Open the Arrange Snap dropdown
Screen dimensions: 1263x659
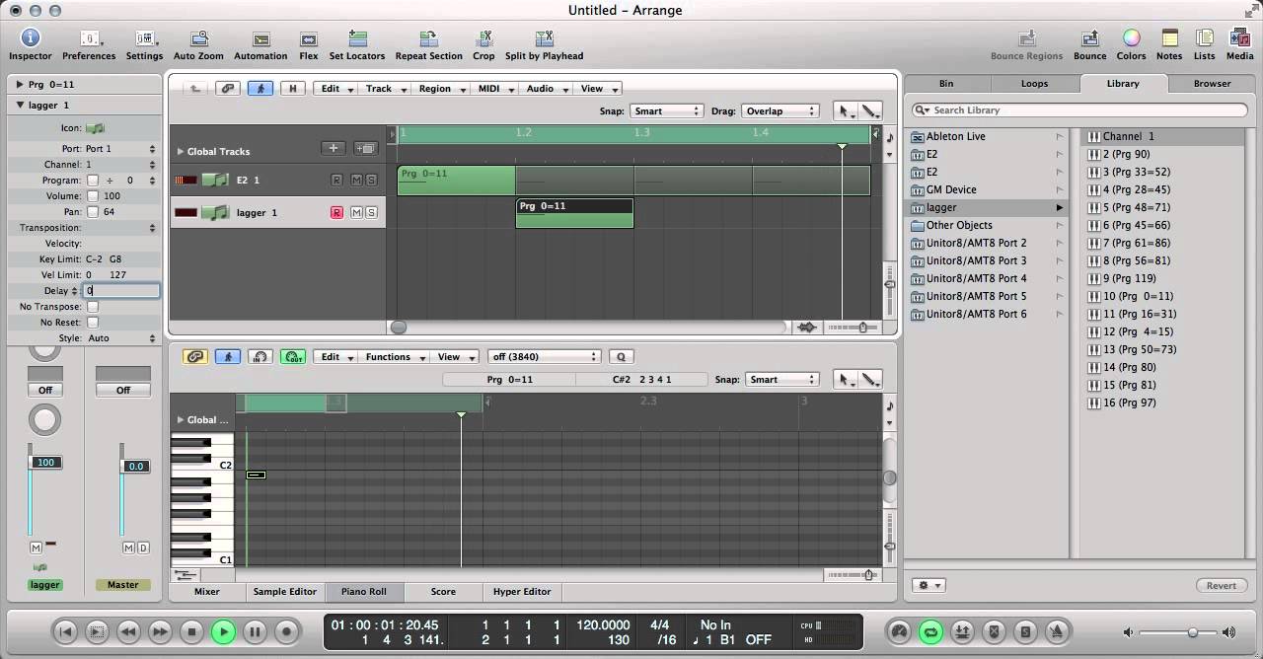pyautogui.click(x=667, y=111)
